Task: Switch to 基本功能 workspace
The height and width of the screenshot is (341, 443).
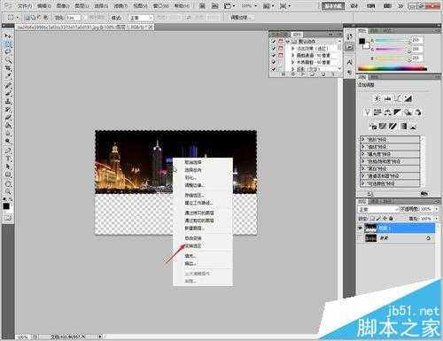Action: tap(333, 6)
